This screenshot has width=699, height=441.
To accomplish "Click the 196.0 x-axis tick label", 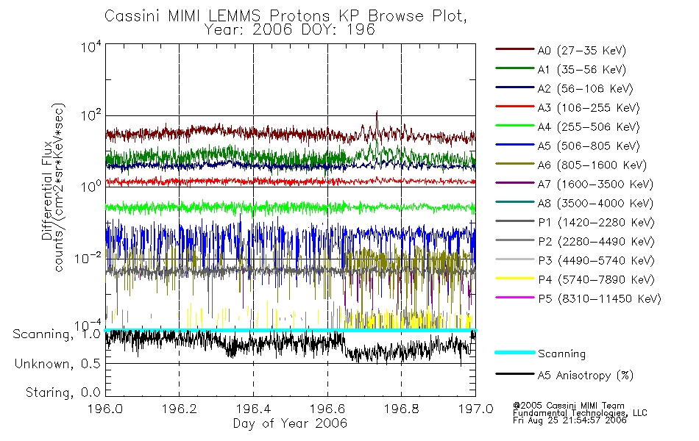I will point(105,409).
